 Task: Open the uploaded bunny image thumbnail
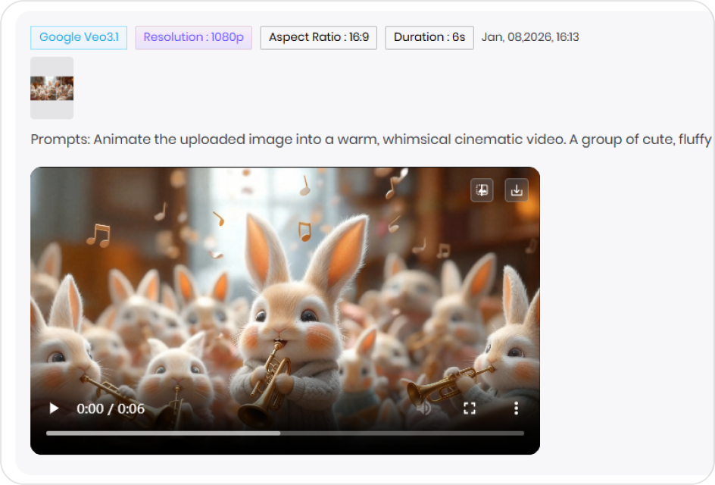click(52, 87)
